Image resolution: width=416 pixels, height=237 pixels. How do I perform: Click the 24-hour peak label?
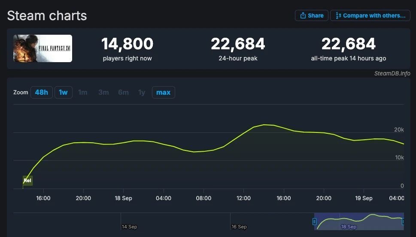tap(238, 59)
